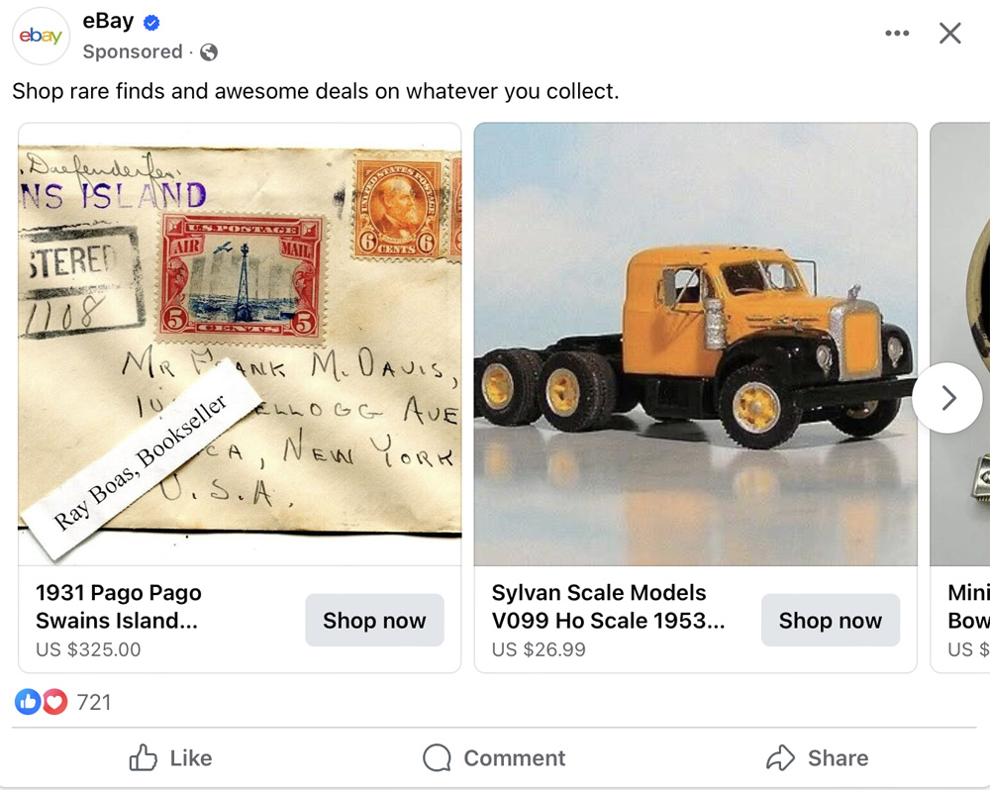The image size is (990, 790).
Task: Open the partially visible third carousel item
Action: 960,398
